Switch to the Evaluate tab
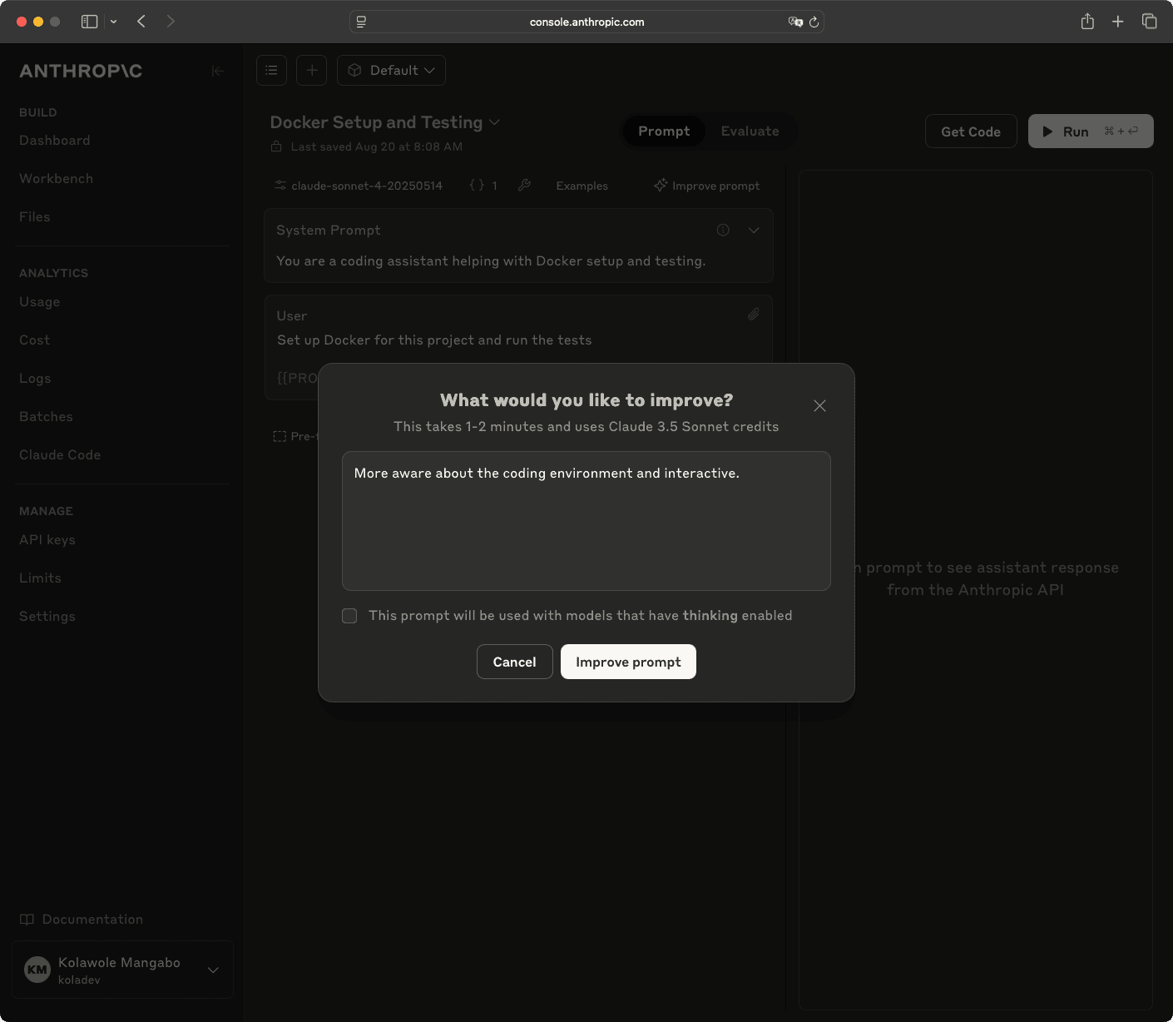 [x=749, y=131]
